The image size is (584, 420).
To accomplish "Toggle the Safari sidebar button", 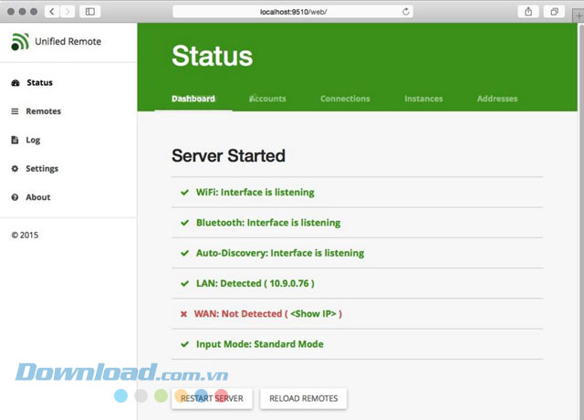I will (x=89, y=12).
